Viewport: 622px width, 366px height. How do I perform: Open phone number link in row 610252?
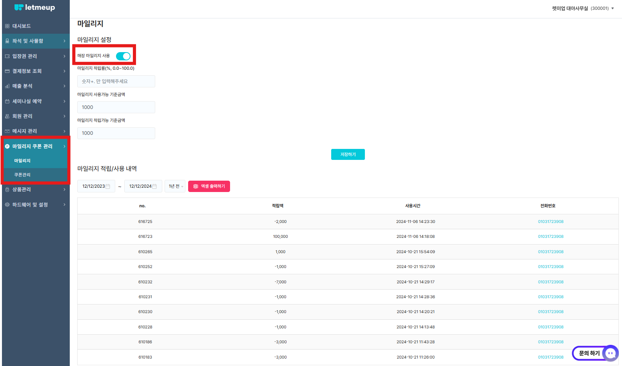[x=551, y=267]
